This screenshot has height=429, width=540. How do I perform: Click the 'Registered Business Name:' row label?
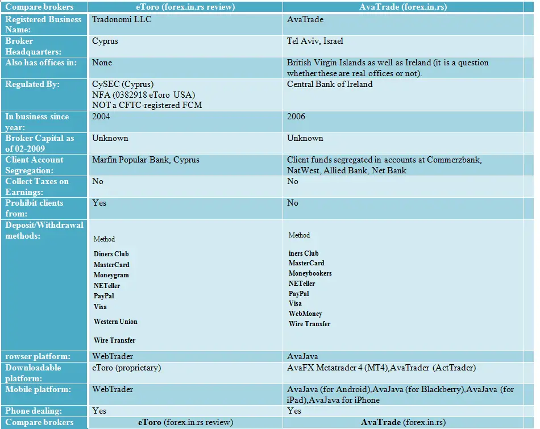click(x=43, y=24)
